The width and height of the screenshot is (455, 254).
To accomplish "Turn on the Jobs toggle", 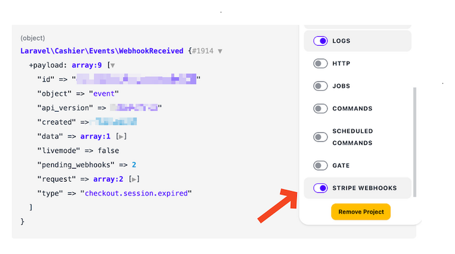I will (x=320, y=86).
